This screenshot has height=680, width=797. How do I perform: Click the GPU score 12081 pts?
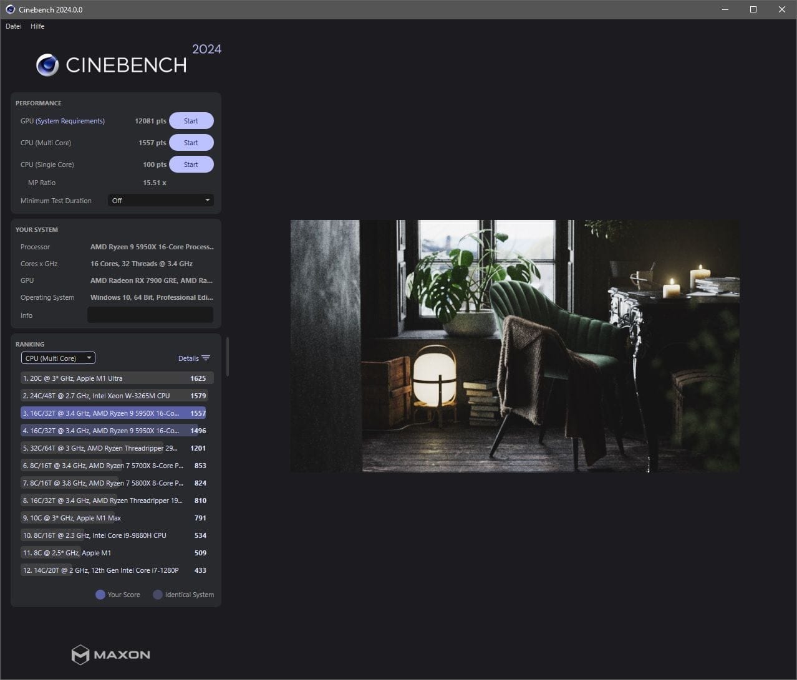(x=150, y=121)
